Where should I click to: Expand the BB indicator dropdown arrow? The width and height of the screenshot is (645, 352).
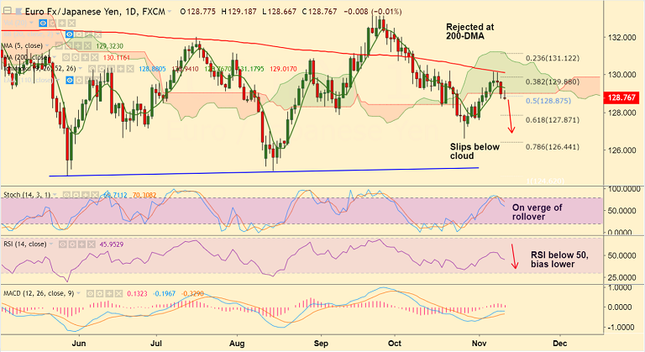[x=58, y=34]
